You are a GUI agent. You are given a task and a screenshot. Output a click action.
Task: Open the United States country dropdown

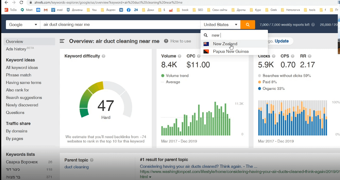(220, 24)
